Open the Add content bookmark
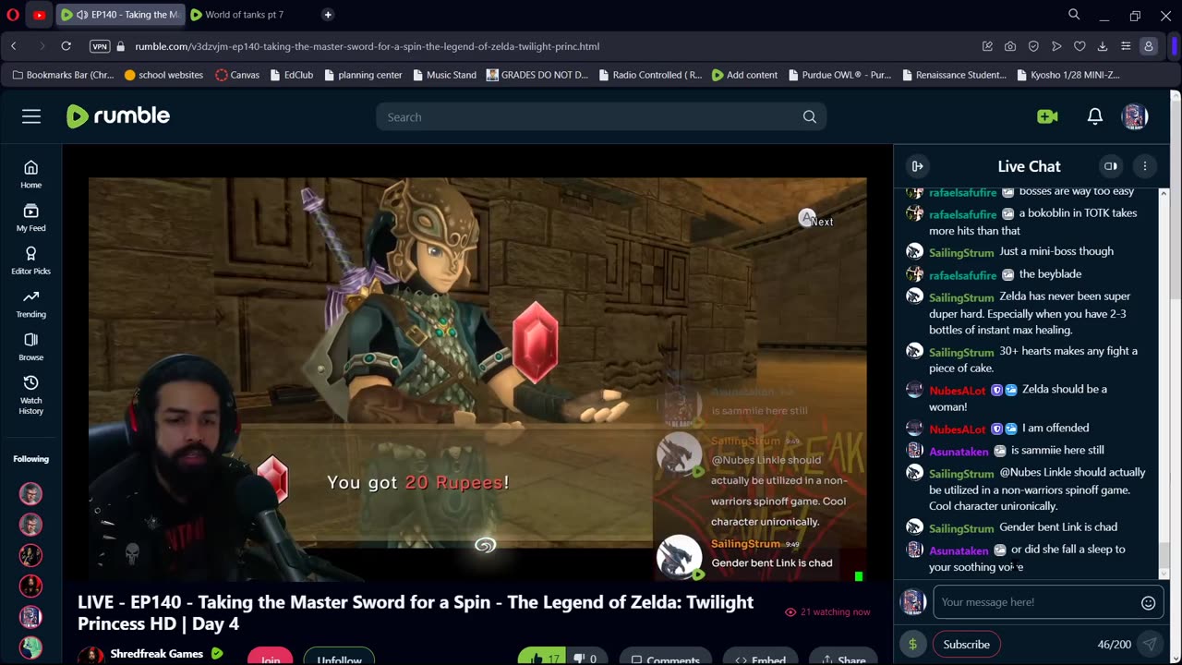Image resolution: width=1182 pixels, height=665 pixels. (x=744, y=75)
